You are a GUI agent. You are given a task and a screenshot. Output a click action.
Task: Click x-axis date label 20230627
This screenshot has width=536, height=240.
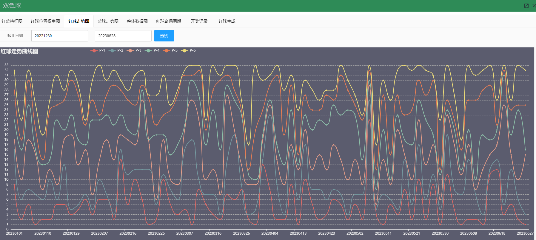point(525,233)
